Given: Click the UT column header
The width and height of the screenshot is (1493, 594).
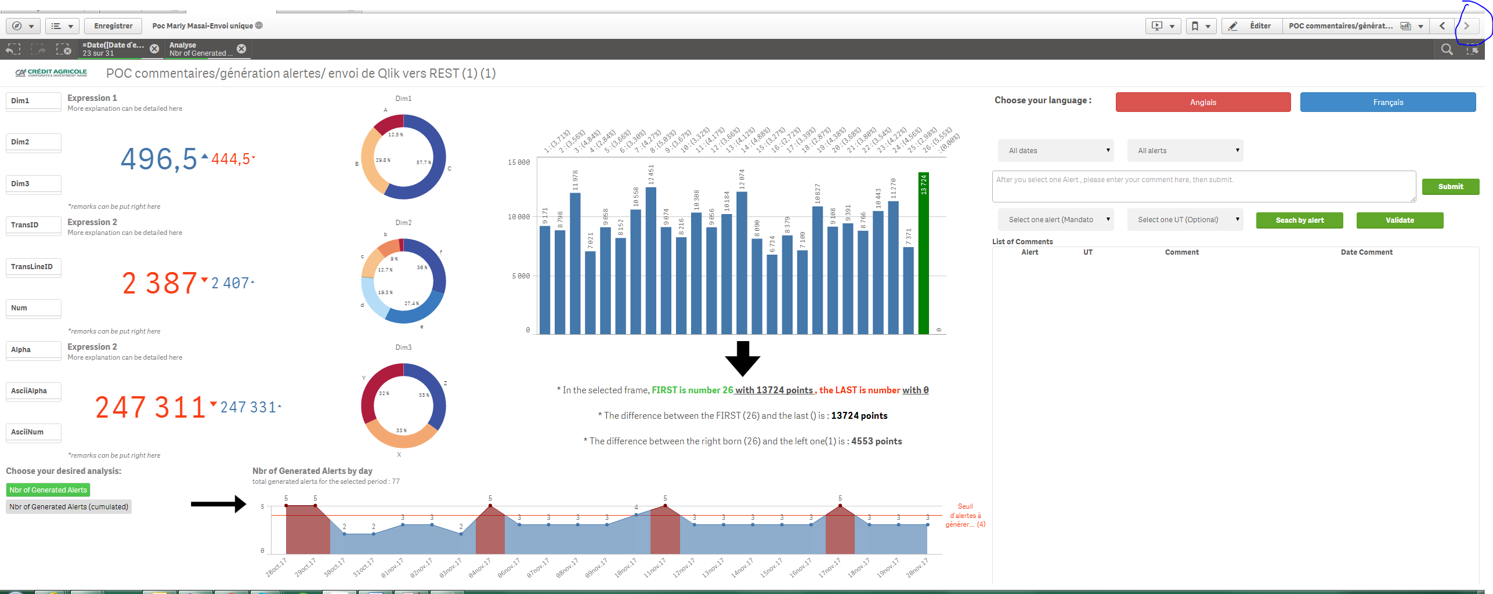Looking at the screenshot, I should coord(1087,252).
